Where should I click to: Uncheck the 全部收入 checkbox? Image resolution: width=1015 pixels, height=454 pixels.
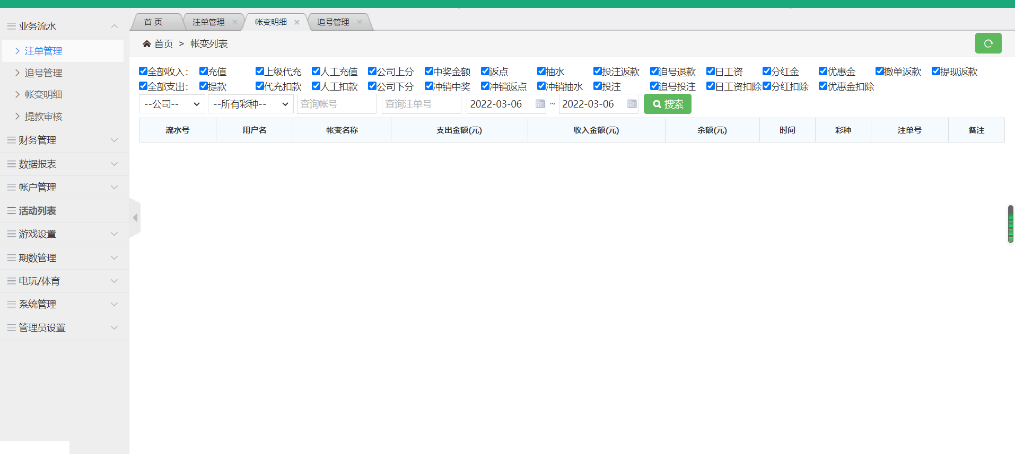click(x=143, y=71)
